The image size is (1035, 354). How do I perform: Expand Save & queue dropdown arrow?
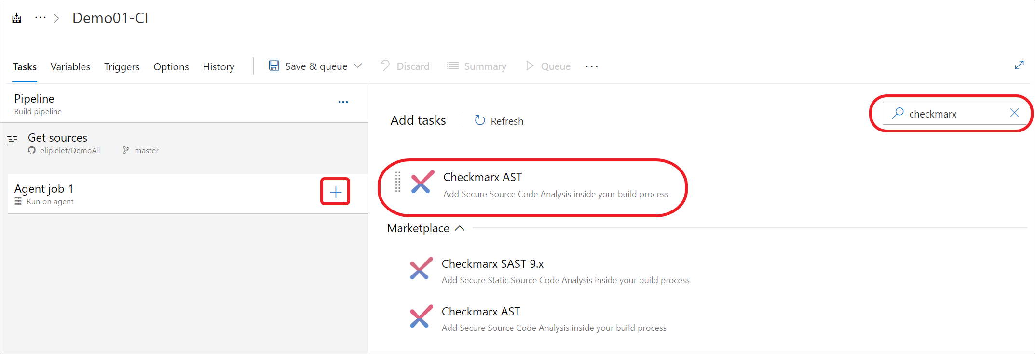pyautogui.click(x=358, y=66)
